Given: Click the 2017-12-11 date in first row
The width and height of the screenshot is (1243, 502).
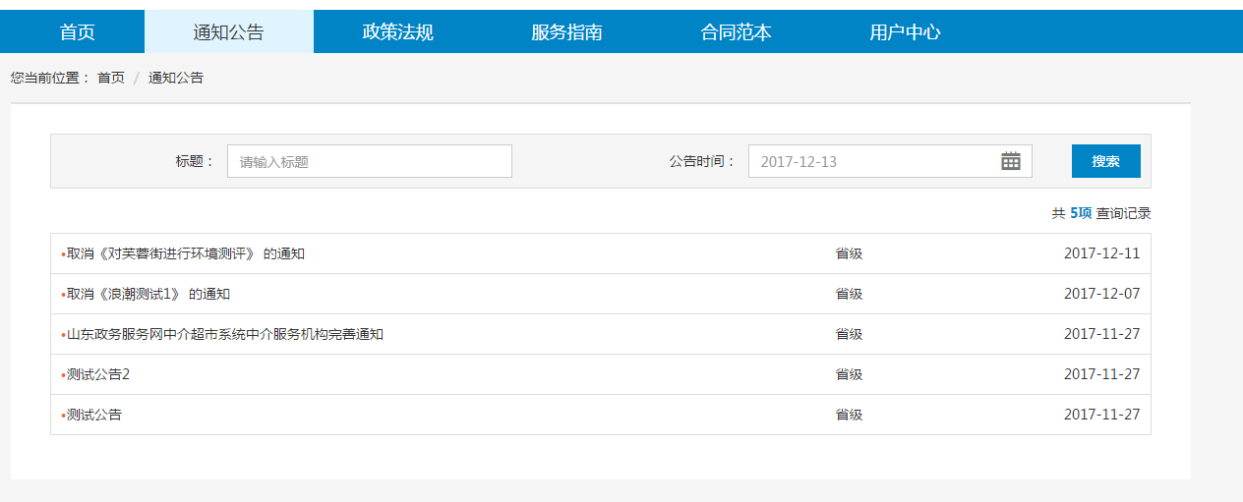Looking at the screenshot, I should point(1101,253).
